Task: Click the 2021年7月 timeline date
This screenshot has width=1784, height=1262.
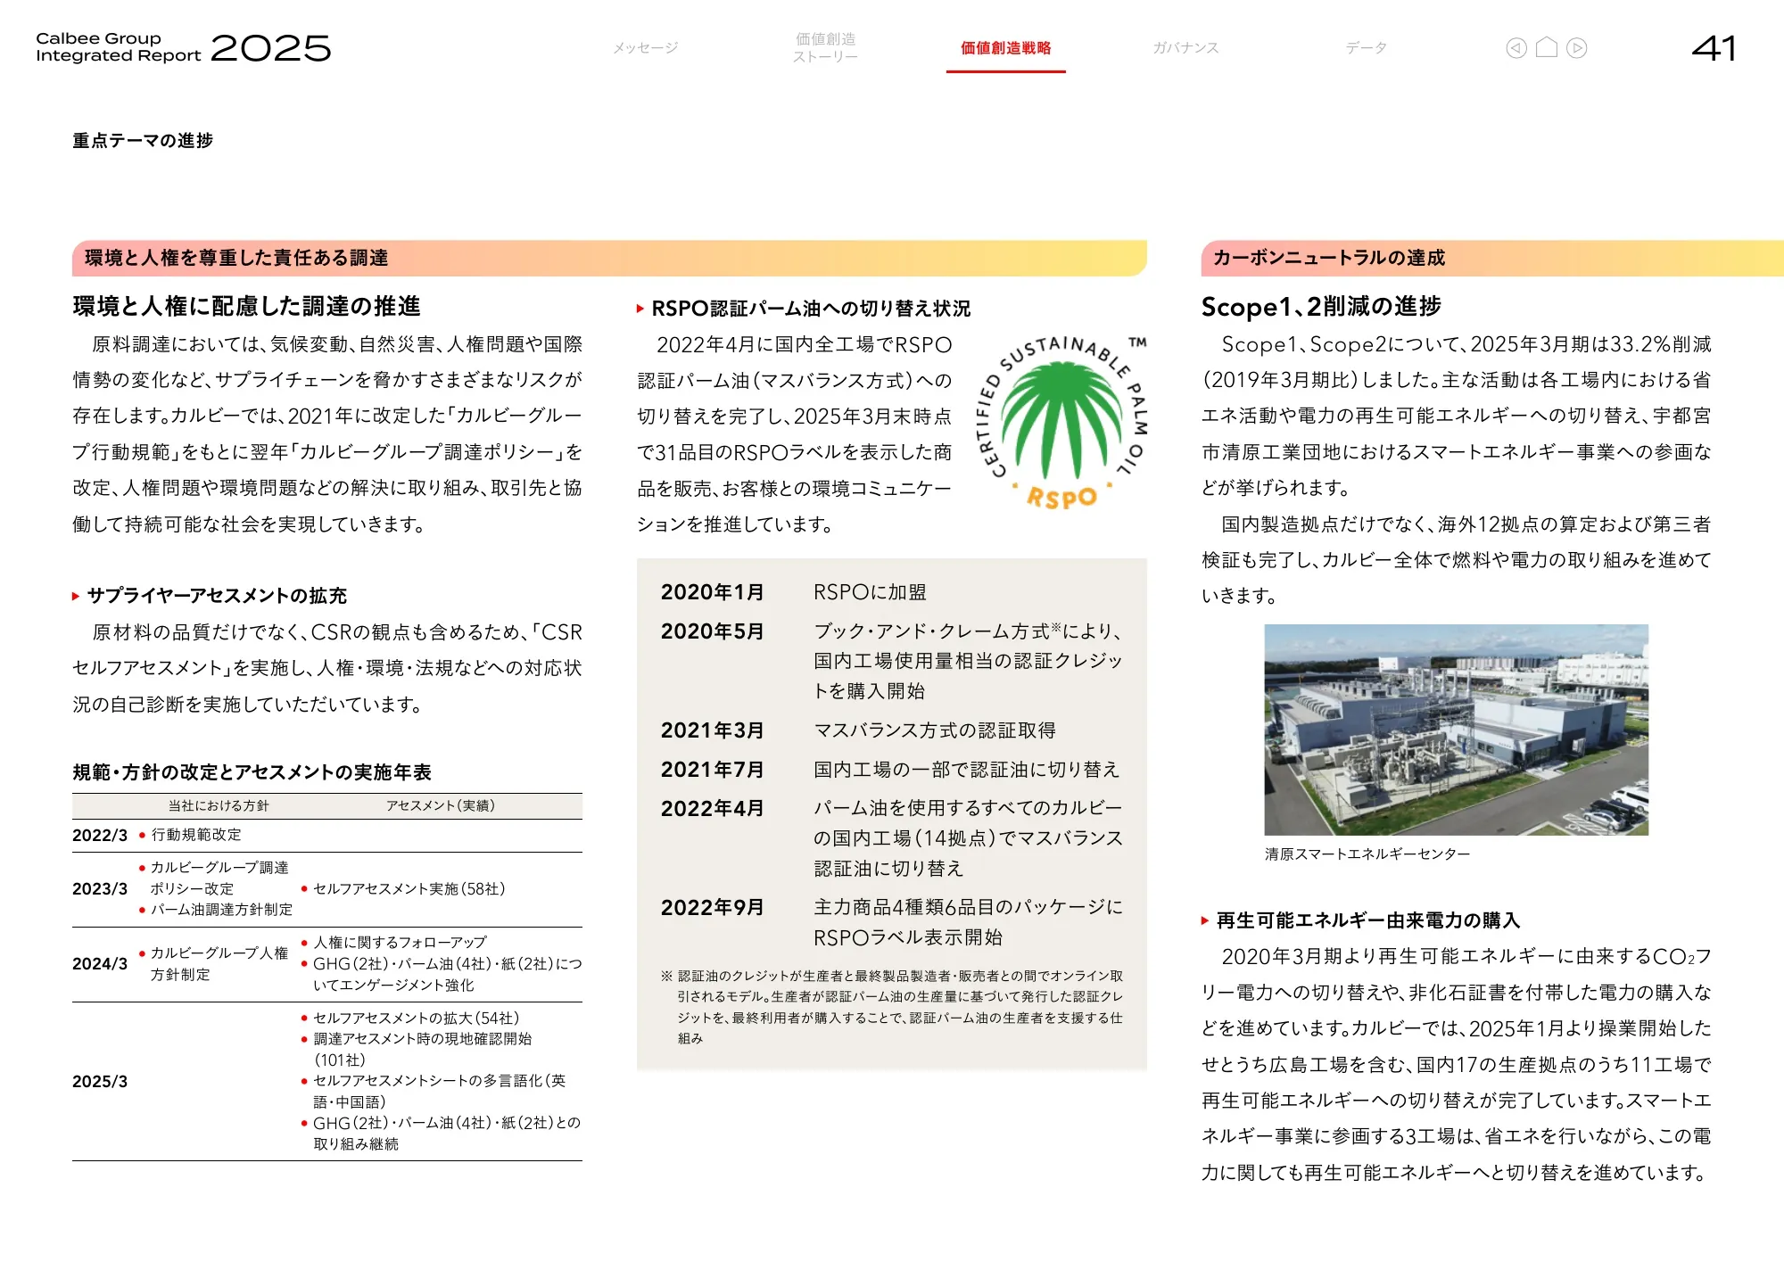Action: (x=712, y=770)
